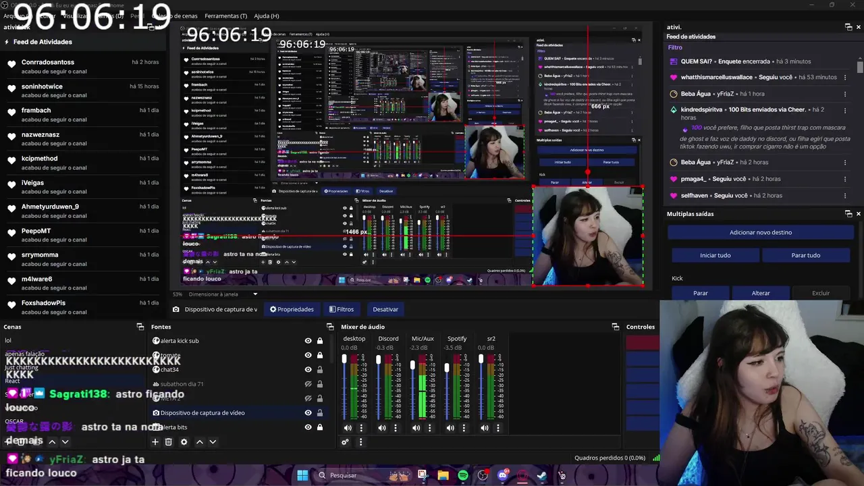Unlock the alerta kick sub source

point(320,341)
